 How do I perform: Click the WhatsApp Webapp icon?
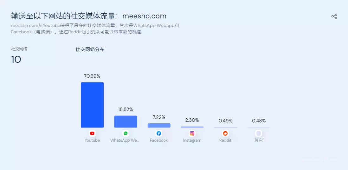[x=126, y=133]
